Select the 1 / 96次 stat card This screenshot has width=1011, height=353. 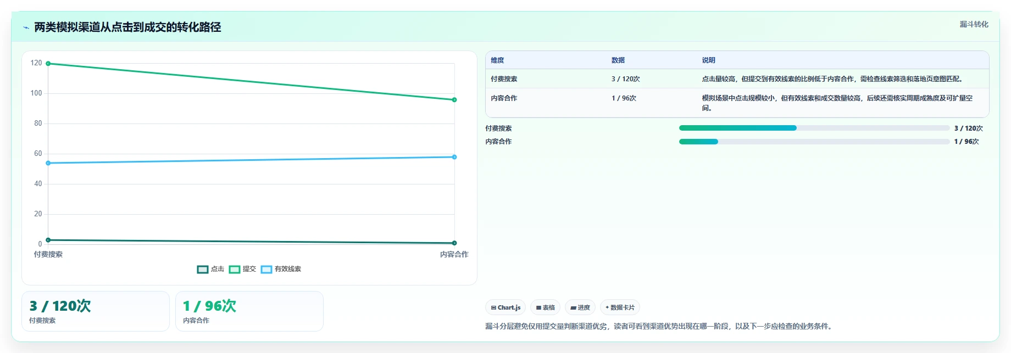[249, 311]
